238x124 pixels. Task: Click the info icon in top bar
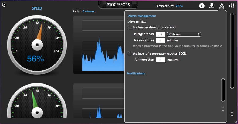(202, 6)
